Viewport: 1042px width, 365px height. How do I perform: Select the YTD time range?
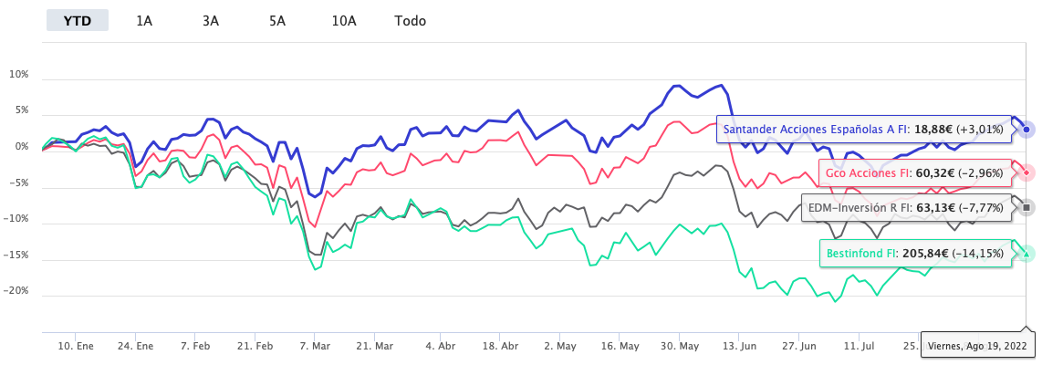click(78, 20)
